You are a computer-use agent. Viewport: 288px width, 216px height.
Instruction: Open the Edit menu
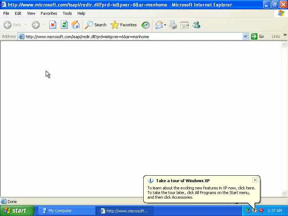[18, 13]
